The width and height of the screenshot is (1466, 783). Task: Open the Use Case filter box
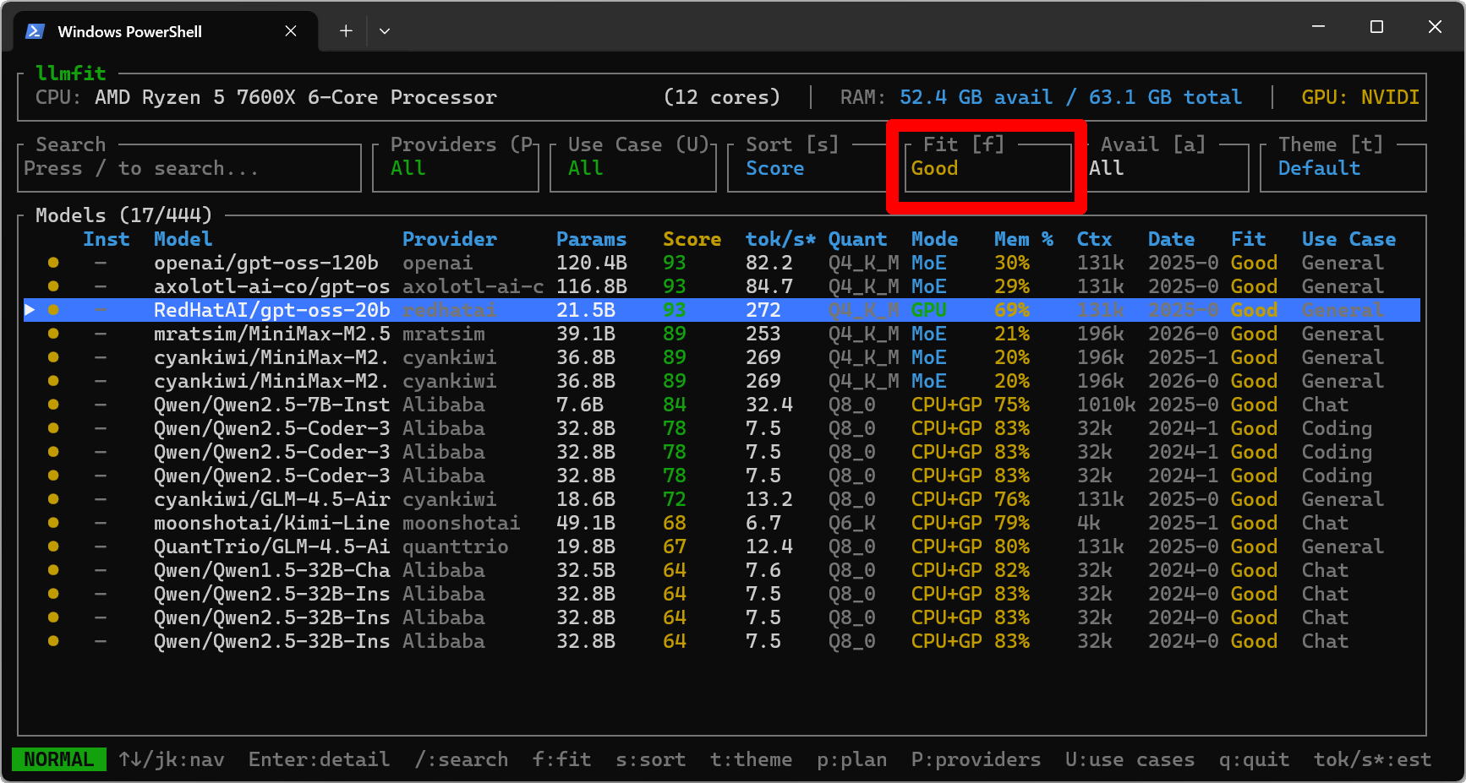632,167
